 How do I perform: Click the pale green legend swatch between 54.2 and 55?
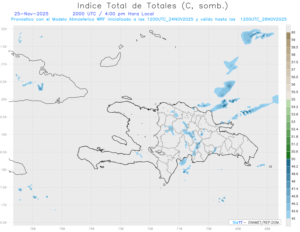point(288,103)
